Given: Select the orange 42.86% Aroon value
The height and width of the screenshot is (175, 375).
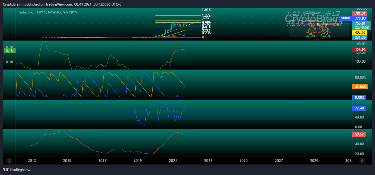Looking at the screenshot, I should point(360,87).
